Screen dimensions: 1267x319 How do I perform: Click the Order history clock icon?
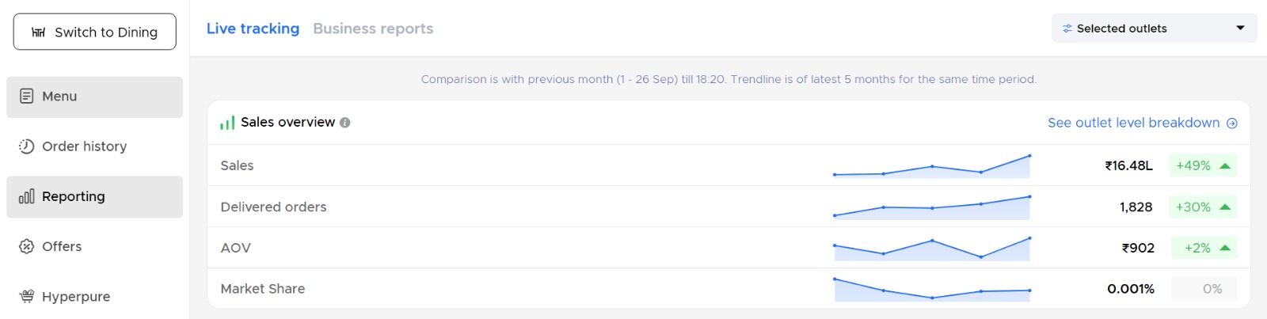[27, 146]
